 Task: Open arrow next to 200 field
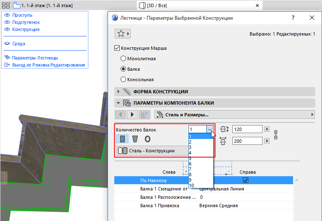tap(267, 141)
